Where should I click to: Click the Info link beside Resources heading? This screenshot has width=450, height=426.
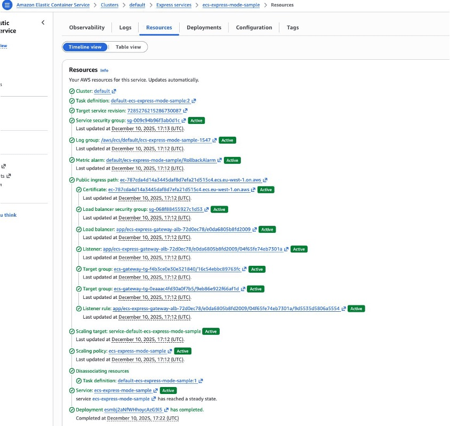104,70
